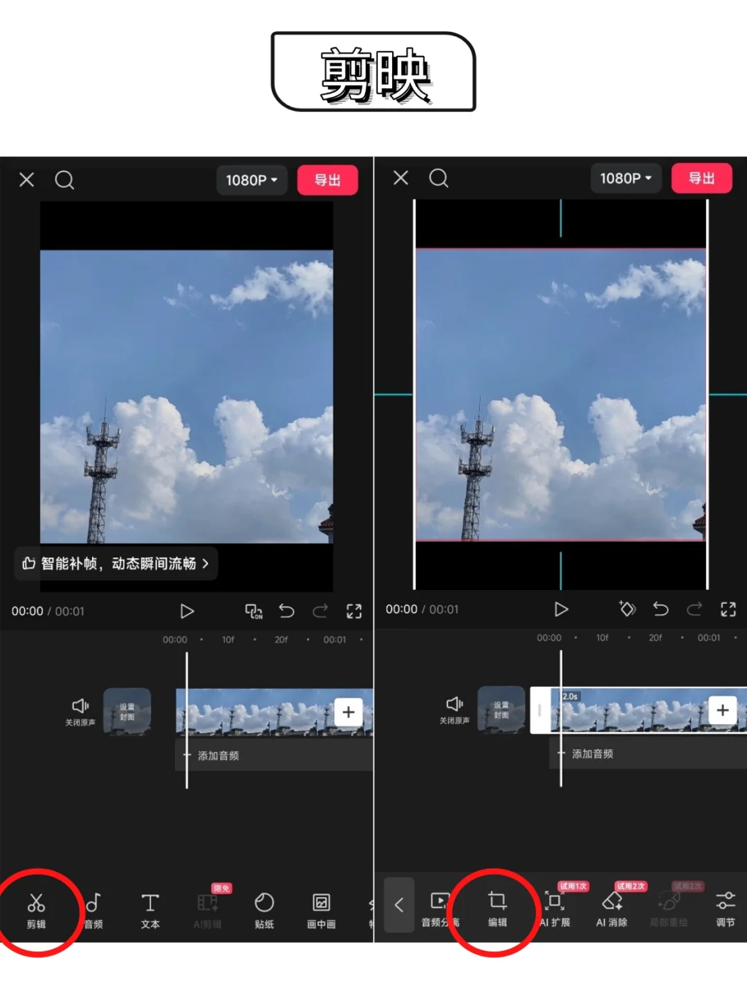Tap red 导出 export button in left editor
Image resolution: width=747 pixels, height=996 pixels.
(x=328, y=180)
